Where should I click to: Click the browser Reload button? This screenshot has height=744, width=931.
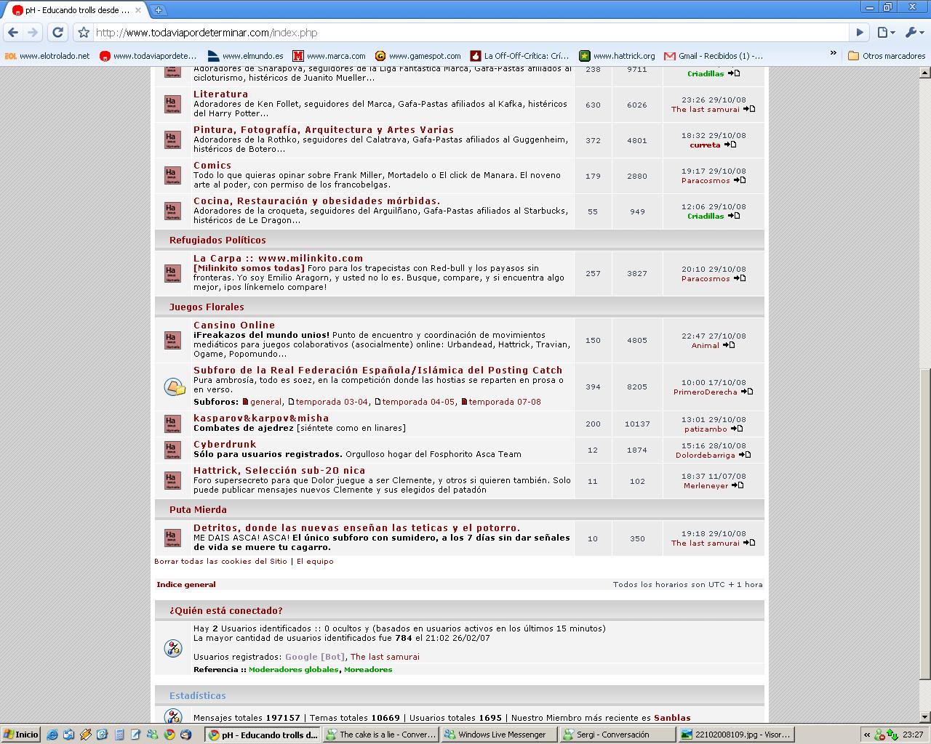click(58, 32)
